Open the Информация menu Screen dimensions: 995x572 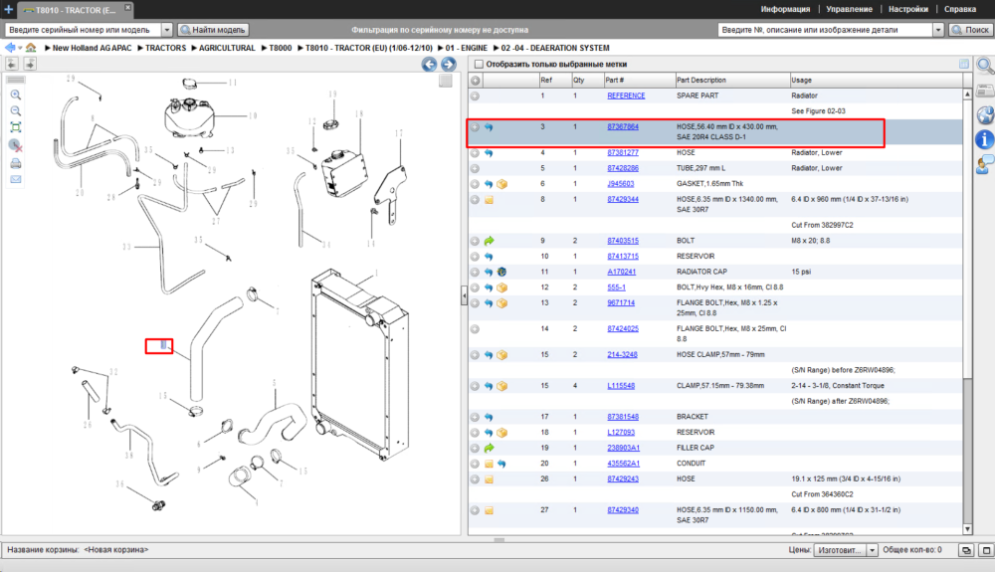click(x=786, y=9)
